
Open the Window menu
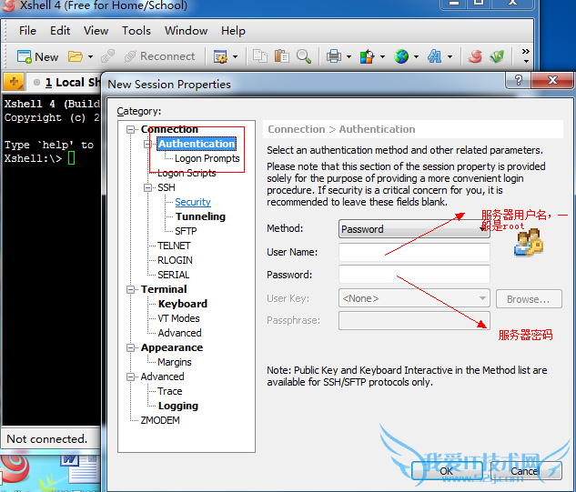click(x=186, y=30)
